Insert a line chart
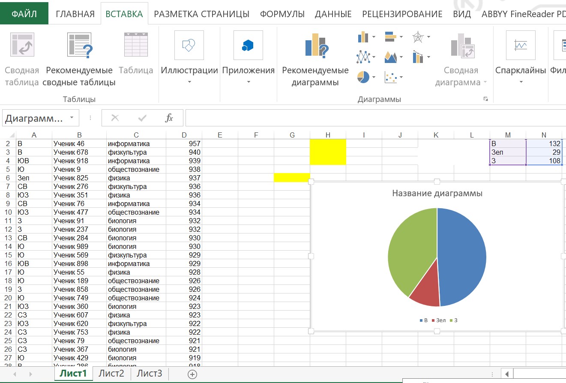Image resolution: width=566 pixels, height=383 pixels. [363, 57]
